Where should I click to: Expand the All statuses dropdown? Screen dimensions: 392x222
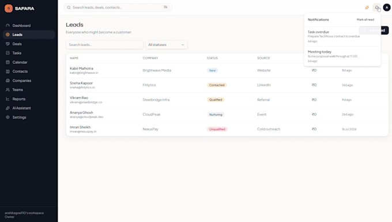coord(166,45)
